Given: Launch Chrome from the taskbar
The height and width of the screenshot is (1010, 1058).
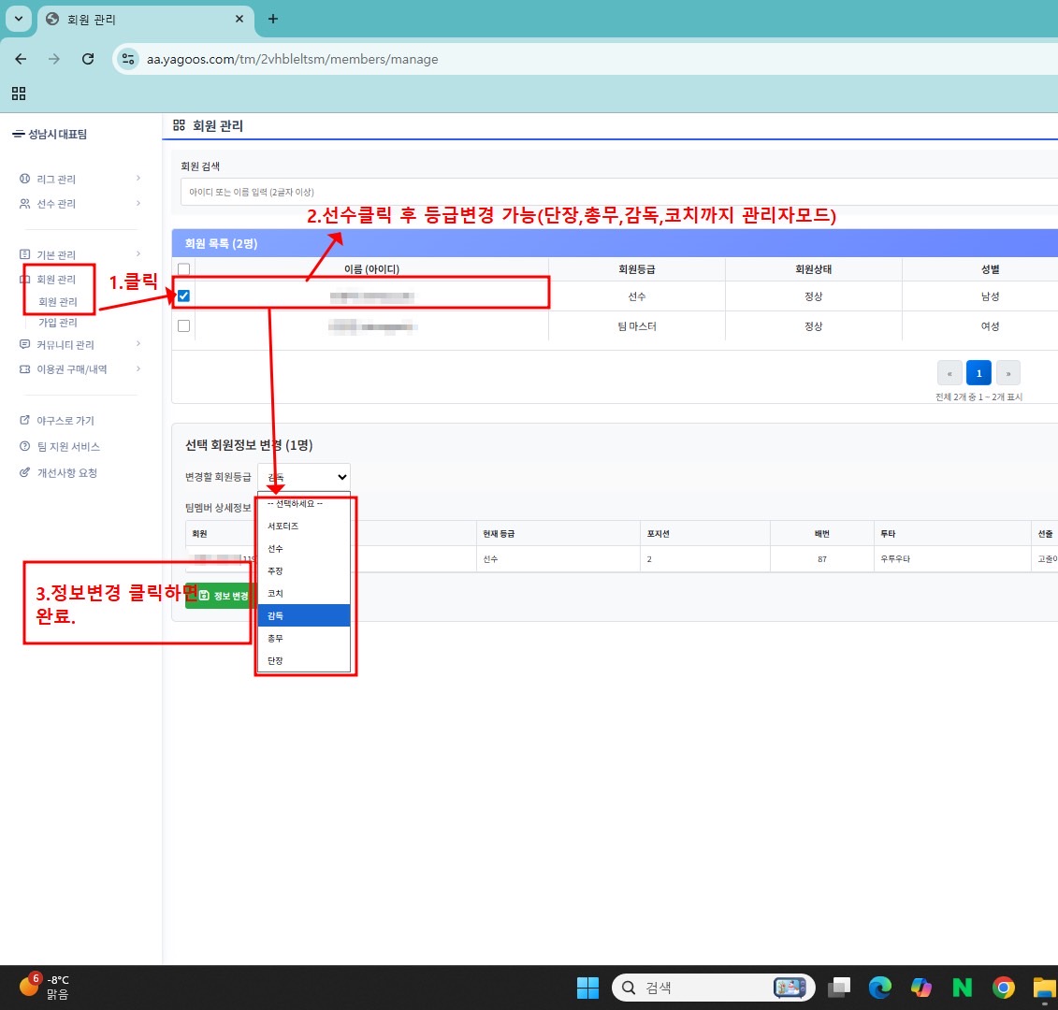Looking at the screenshot, I should 1004,988.
